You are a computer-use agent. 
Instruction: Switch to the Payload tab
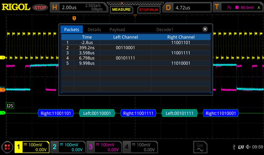(117, 29)
